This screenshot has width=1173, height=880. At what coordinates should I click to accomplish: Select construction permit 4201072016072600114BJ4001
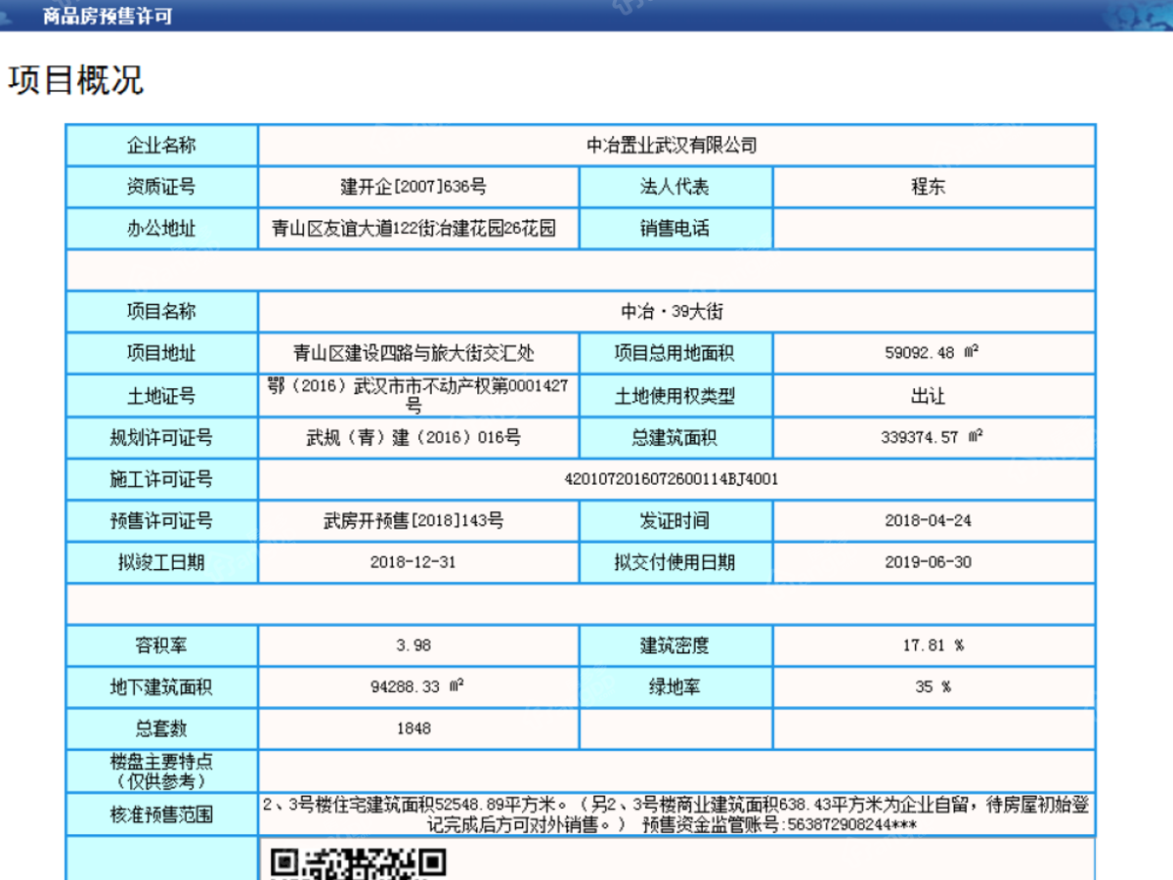coord(672,479)
